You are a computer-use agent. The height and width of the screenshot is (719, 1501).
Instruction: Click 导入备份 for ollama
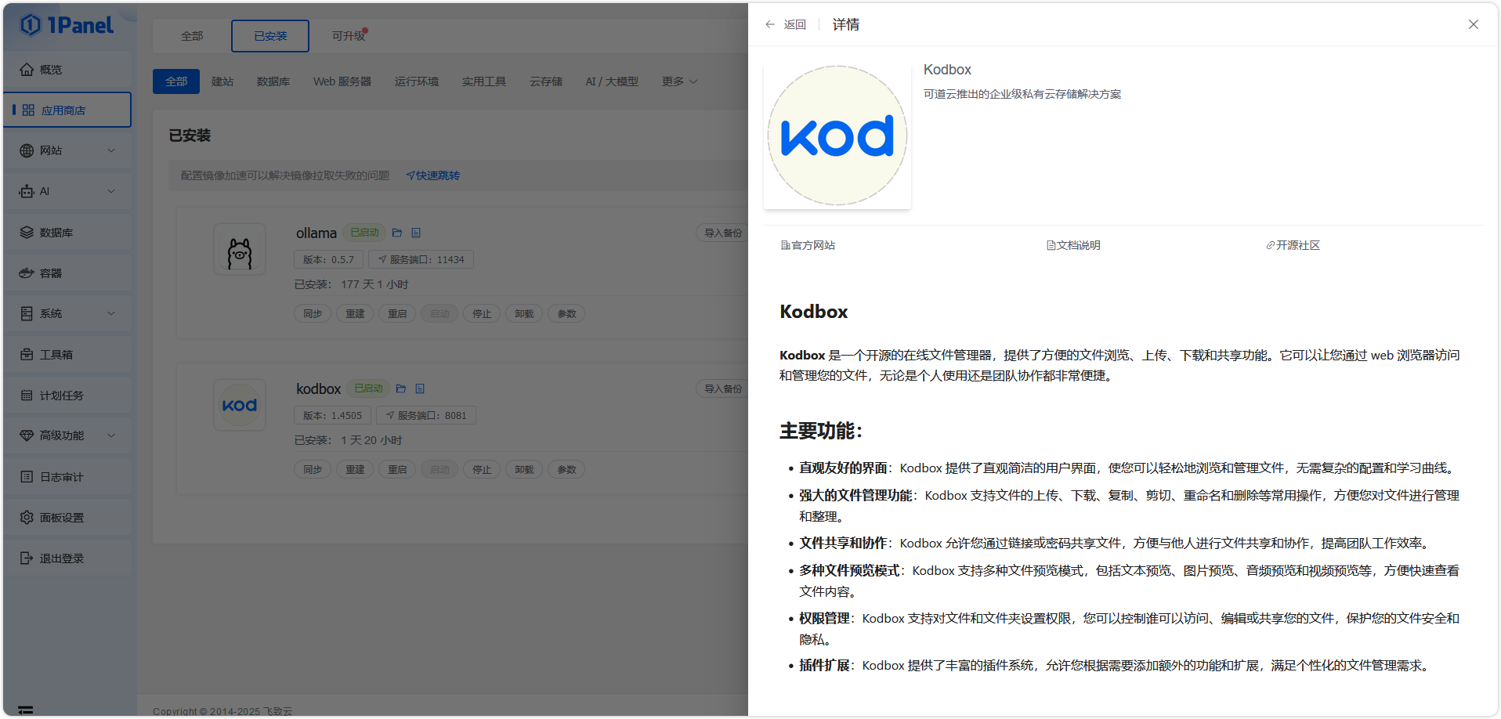pos(722,233)
